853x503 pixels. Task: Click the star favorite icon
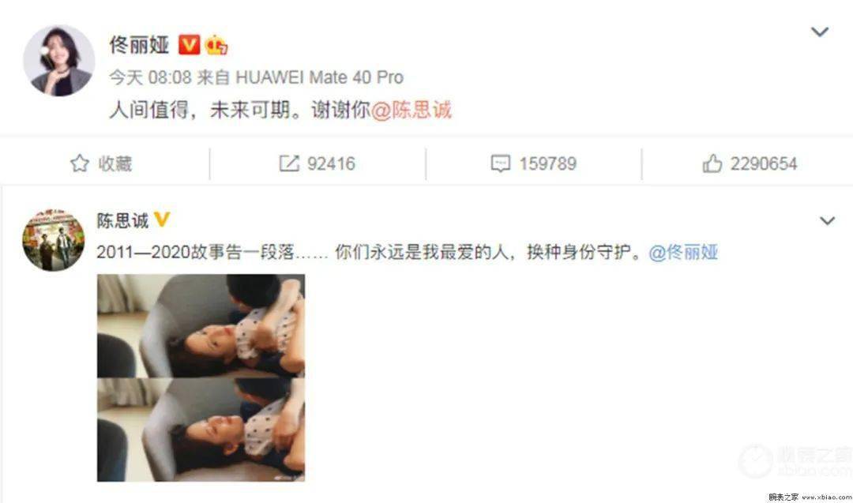click(x=80, y=163)
